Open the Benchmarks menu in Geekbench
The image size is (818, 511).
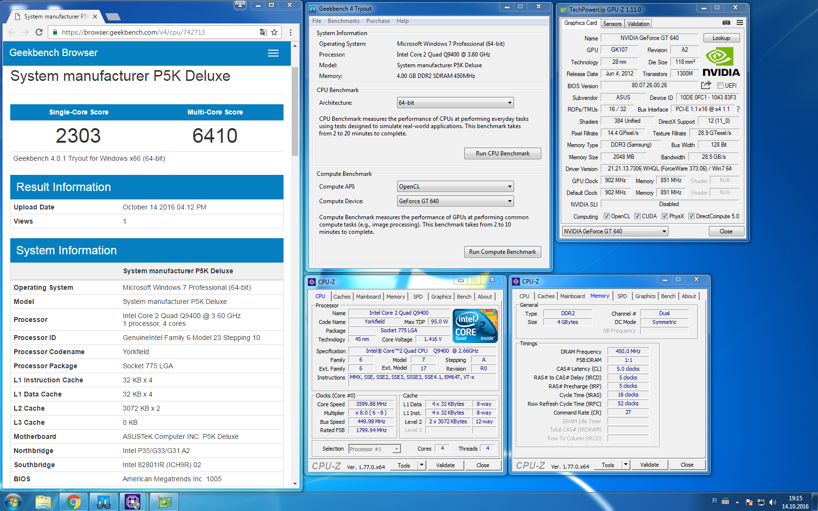pos(343,21)
